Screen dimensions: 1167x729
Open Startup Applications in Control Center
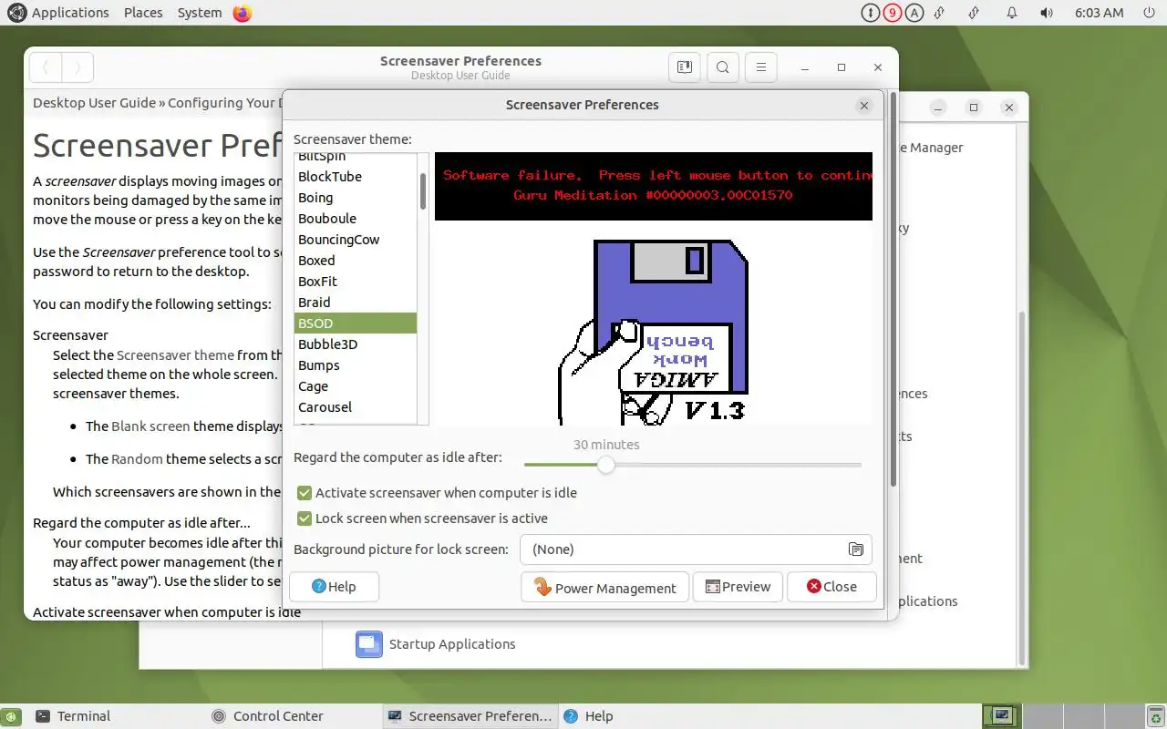[x=436, y=644]
